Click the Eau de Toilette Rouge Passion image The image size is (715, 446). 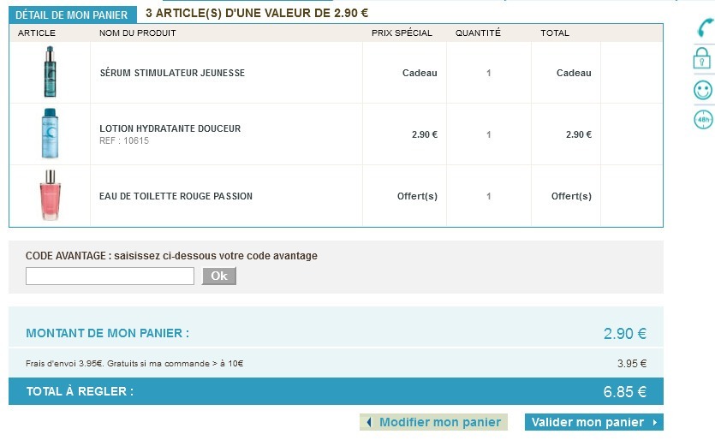coord(50,196)
